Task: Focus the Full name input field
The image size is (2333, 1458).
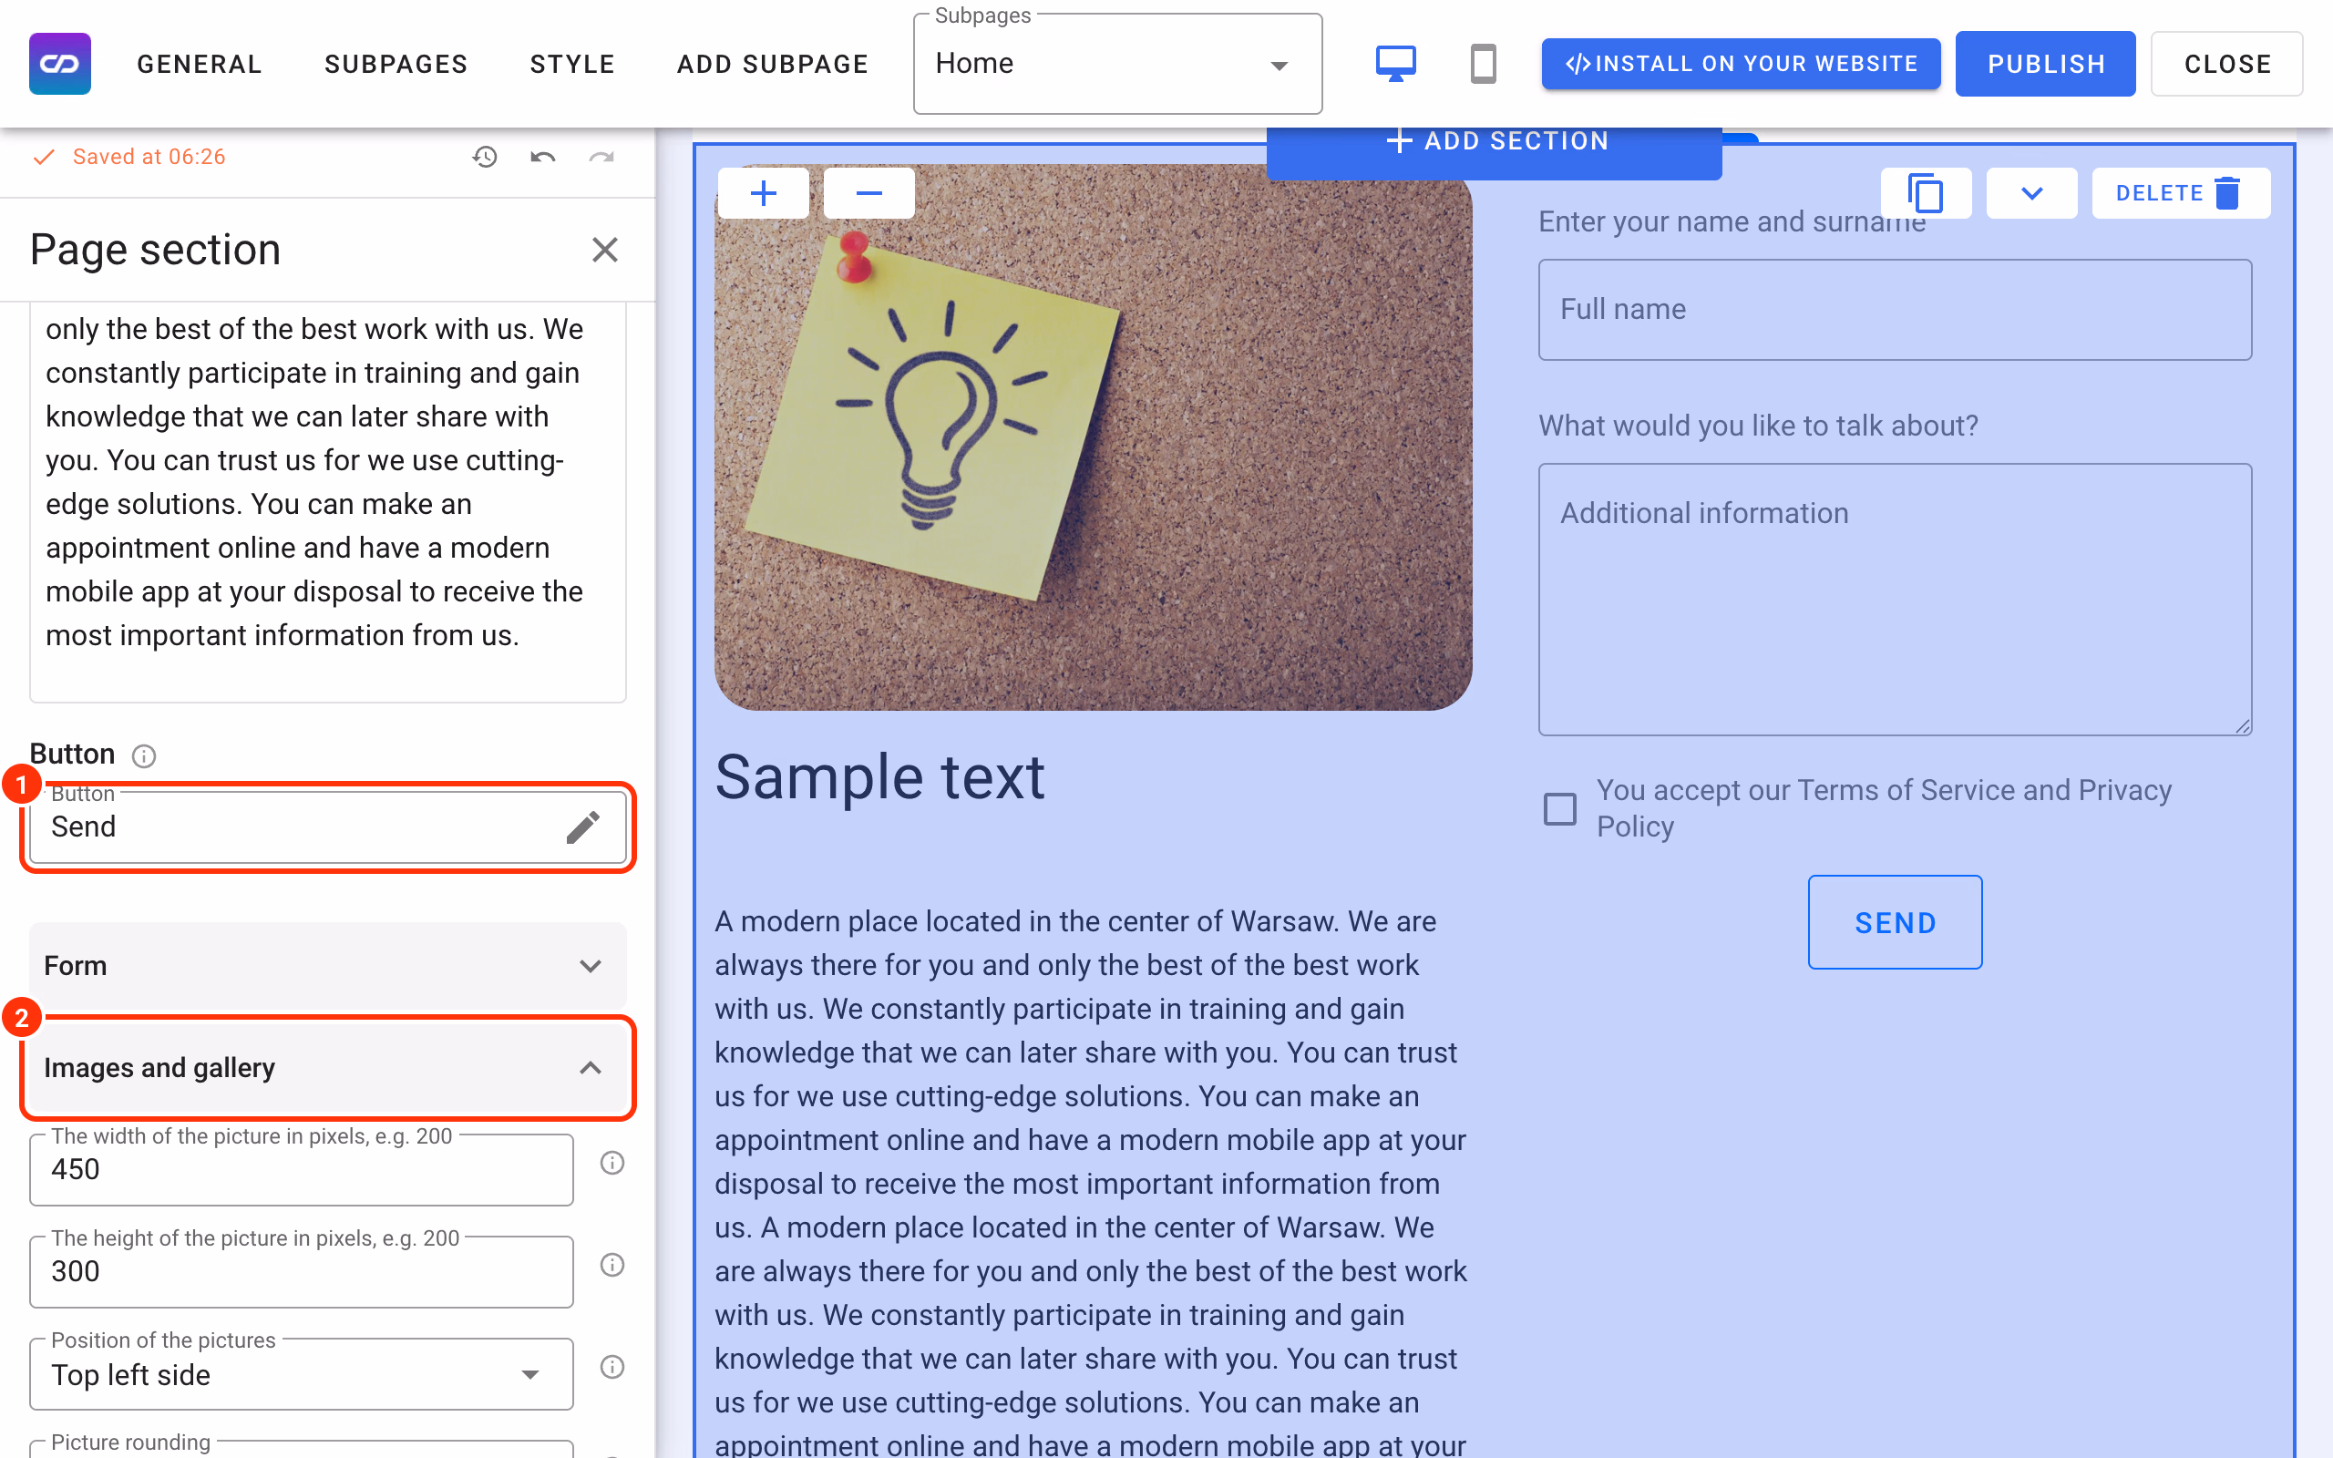Action: tap(1895, 310)
